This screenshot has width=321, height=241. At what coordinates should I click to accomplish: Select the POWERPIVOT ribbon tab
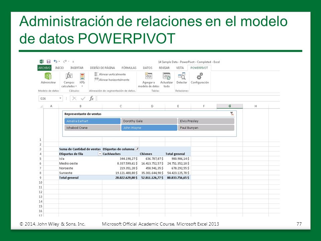click(x=199, y=68)
